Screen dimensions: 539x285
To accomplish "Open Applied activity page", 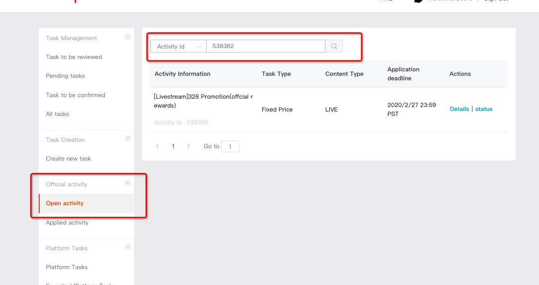I will 67,223.
